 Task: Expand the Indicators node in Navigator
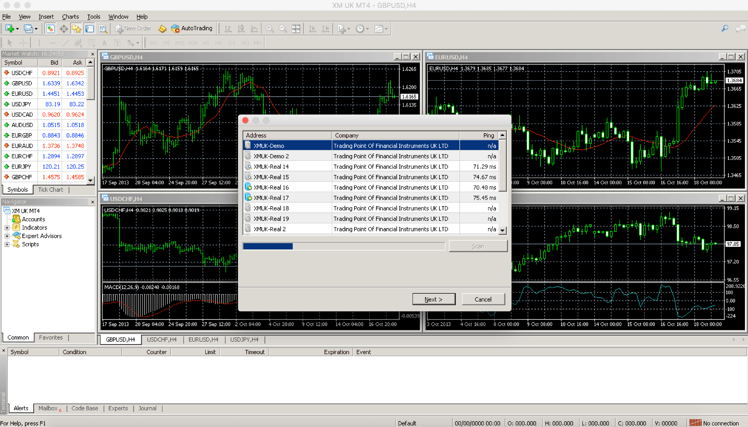[7, 228]
